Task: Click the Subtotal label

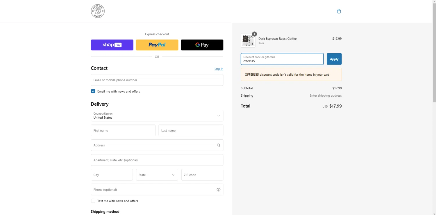Action: [247, 88]
